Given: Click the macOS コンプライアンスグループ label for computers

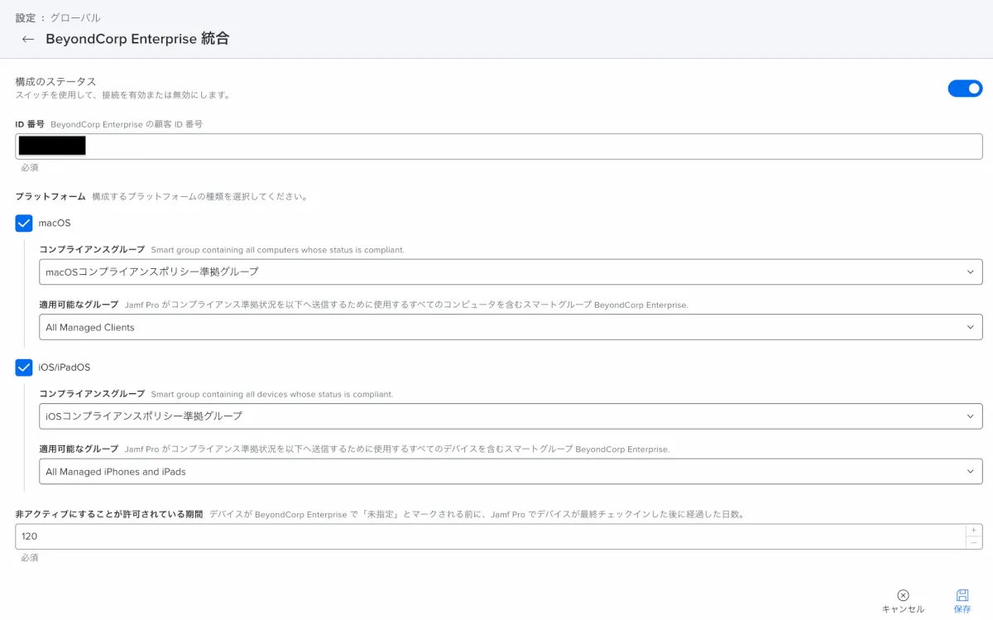Looking at the screenshot, I should click(92, 249).
